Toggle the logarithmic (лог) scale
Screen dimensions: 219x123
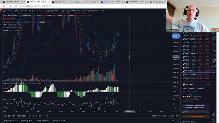(172, 116)
